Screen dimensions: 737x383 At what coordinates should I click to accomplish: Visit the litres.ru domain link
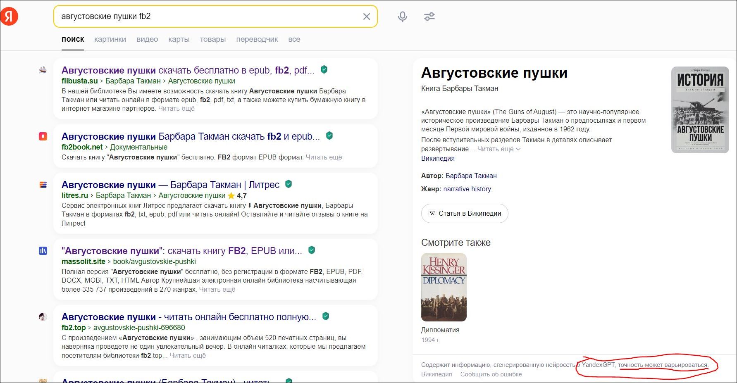pyautogui.click(x=75, y=195)
